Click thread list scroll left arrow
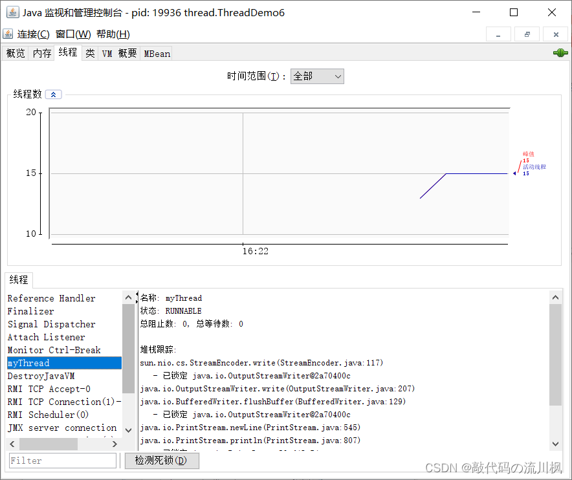The image size is (572, 480). 12,444
